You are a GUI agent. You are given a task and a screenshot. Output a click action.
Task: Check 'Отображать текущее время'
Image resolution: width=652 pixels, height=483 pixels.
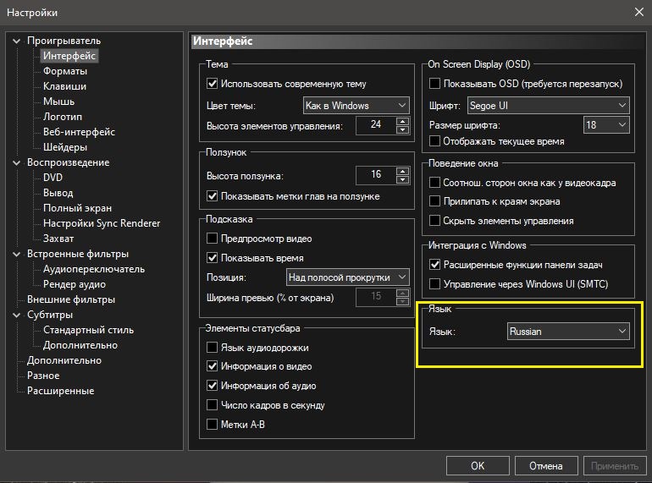coord(434,141)
